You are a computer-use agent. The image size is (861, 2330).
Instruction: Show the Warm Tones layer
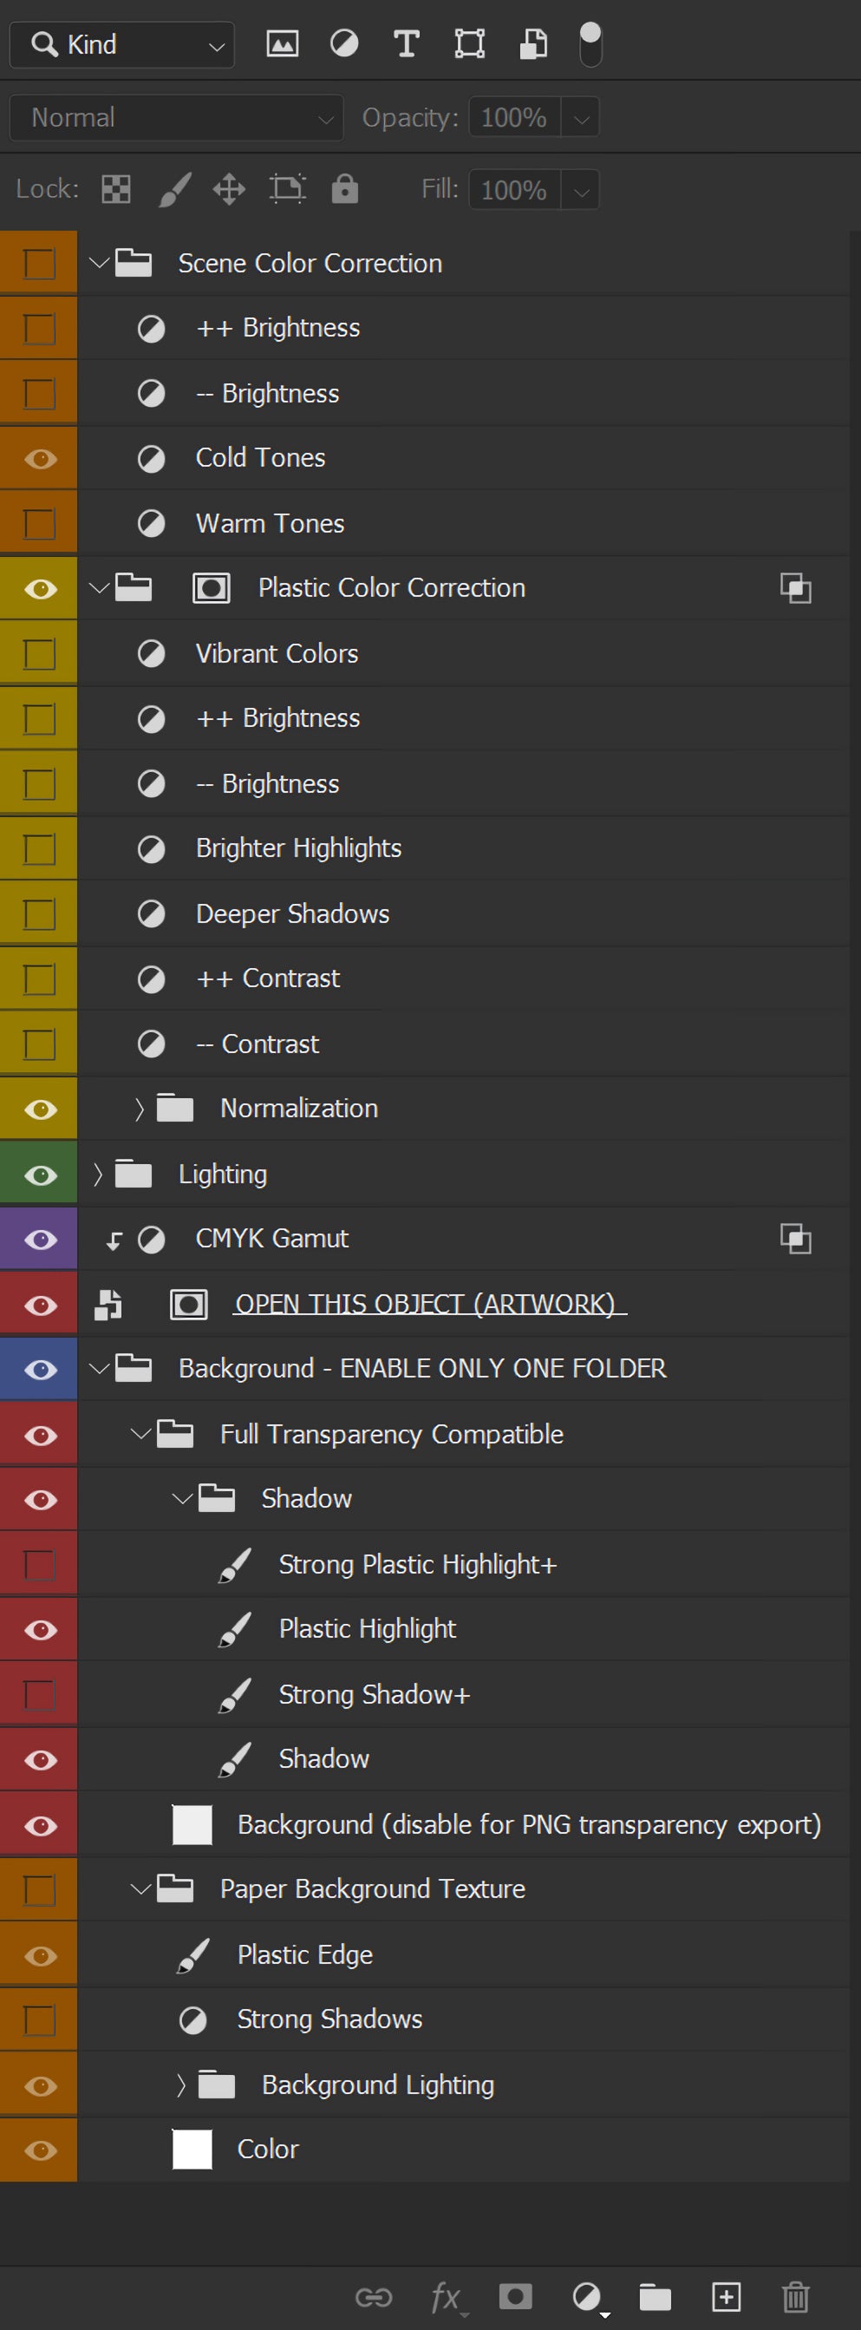click(x=40, y=524)
